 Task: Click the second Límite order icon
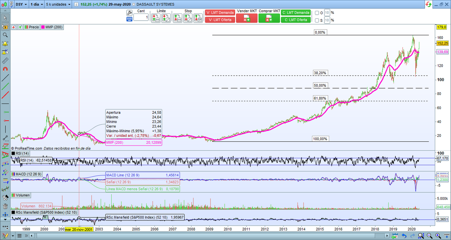166,18
